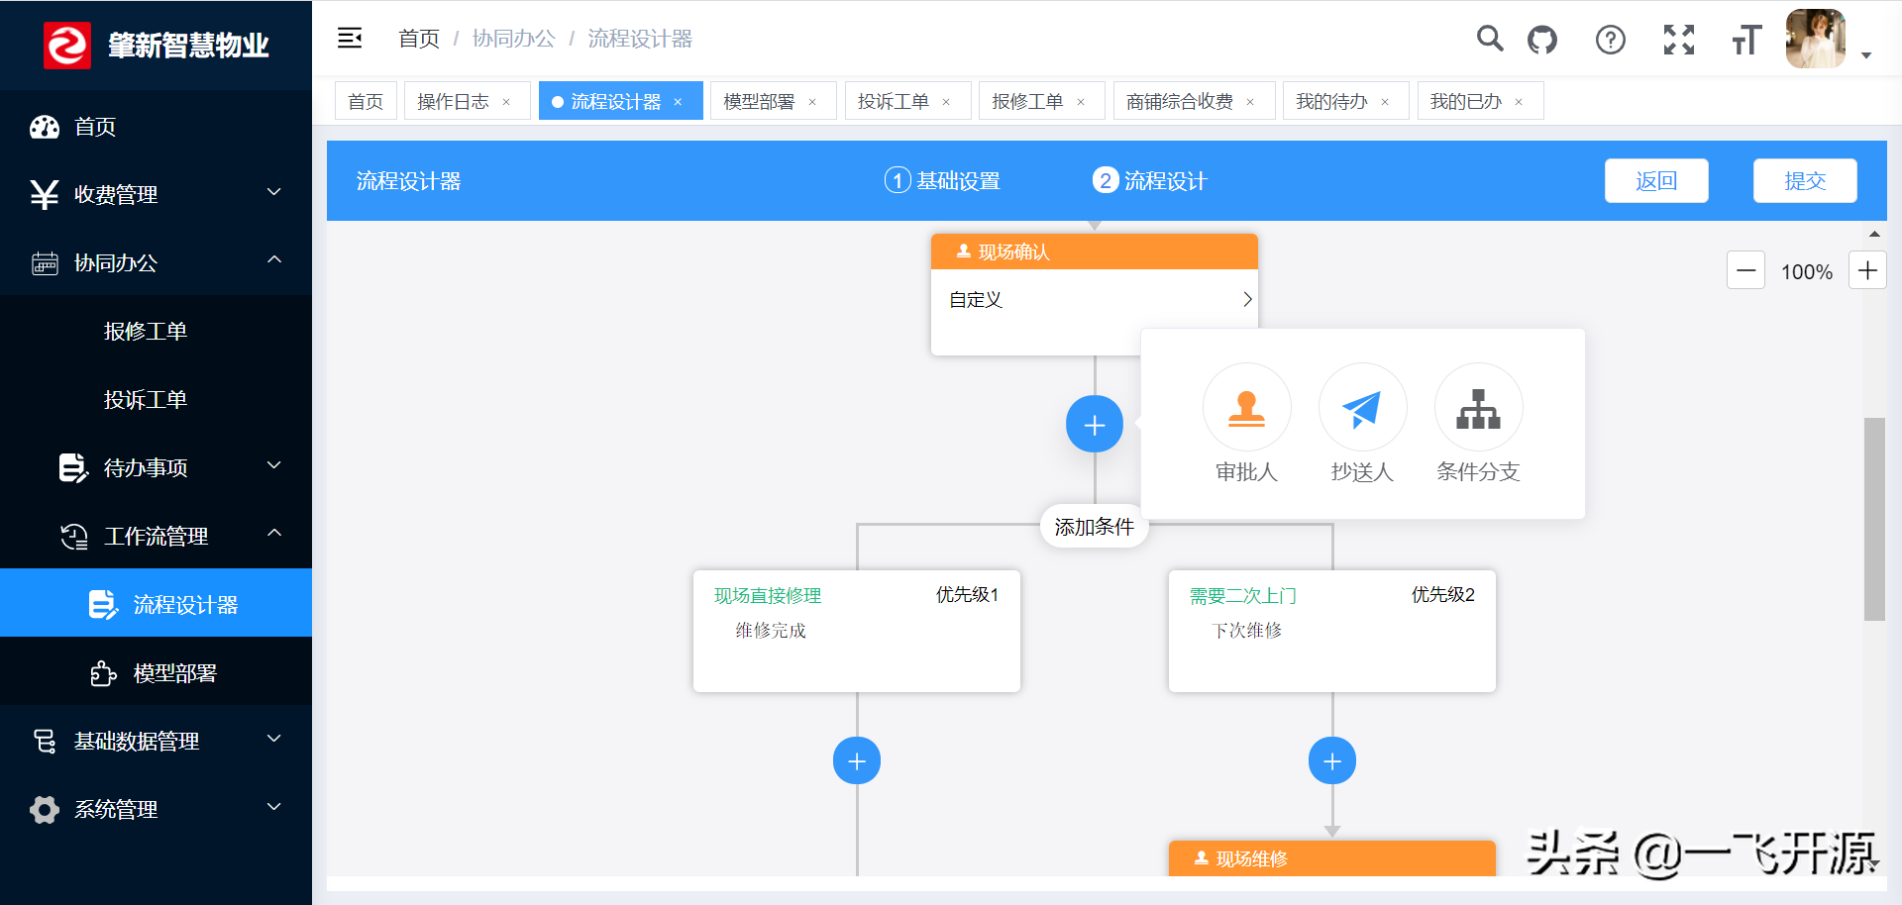The width and height of the screenshot is (1902, 905).
Task: Close the 我的已办 tab
Action: point(1519,102)
